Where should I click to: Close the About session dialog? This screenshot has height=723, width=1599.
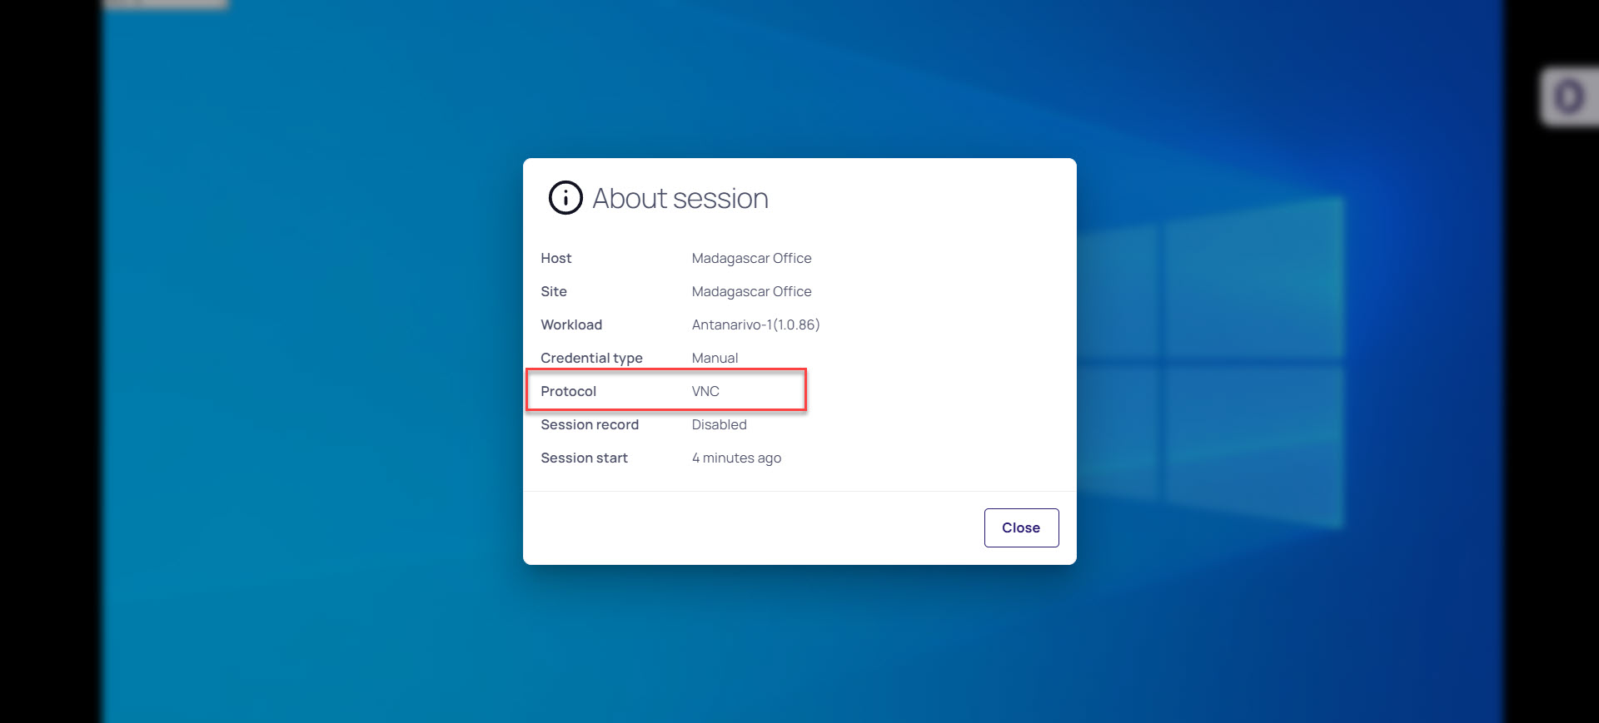(x=1021, y=527)
